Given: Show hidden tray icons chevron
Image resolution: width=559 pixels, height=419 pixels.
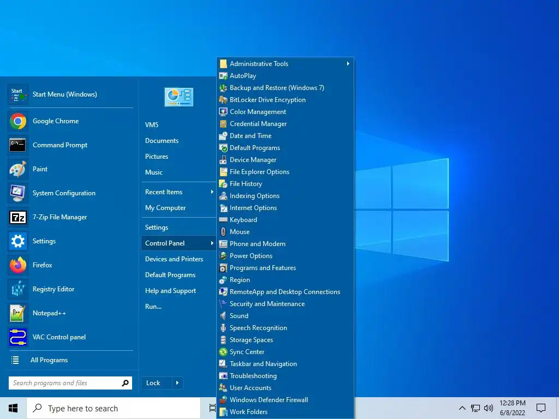Looking at the screenshot, I should tap(462, 408).
